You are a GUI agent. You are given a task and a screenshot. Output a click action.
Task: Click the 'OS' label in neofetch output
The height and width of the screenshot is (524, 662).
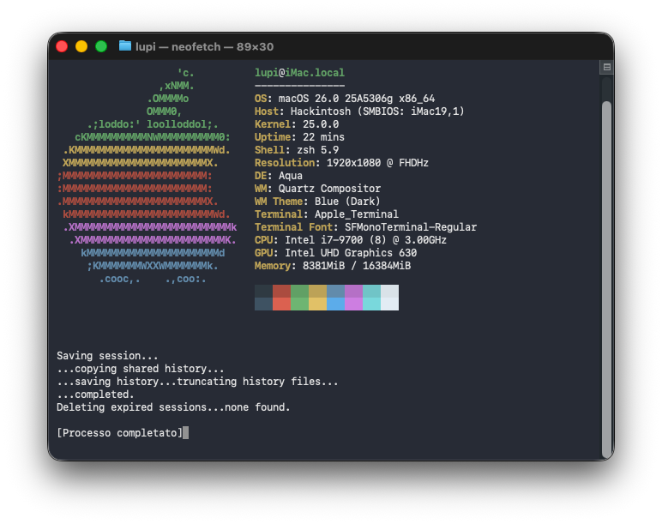click(261, 99)
